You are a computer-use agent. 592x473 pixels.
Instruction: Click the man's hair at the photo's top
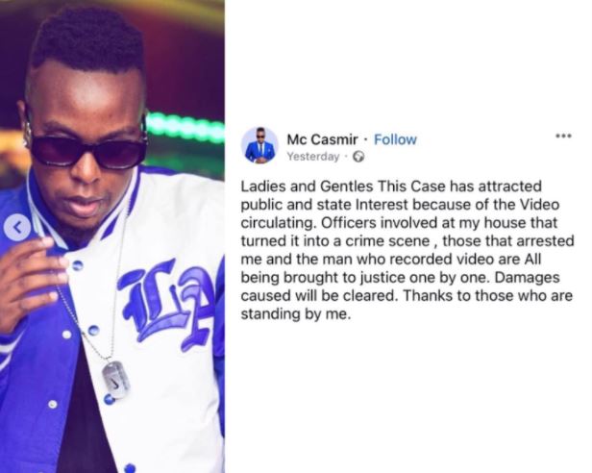coord(87,39)
